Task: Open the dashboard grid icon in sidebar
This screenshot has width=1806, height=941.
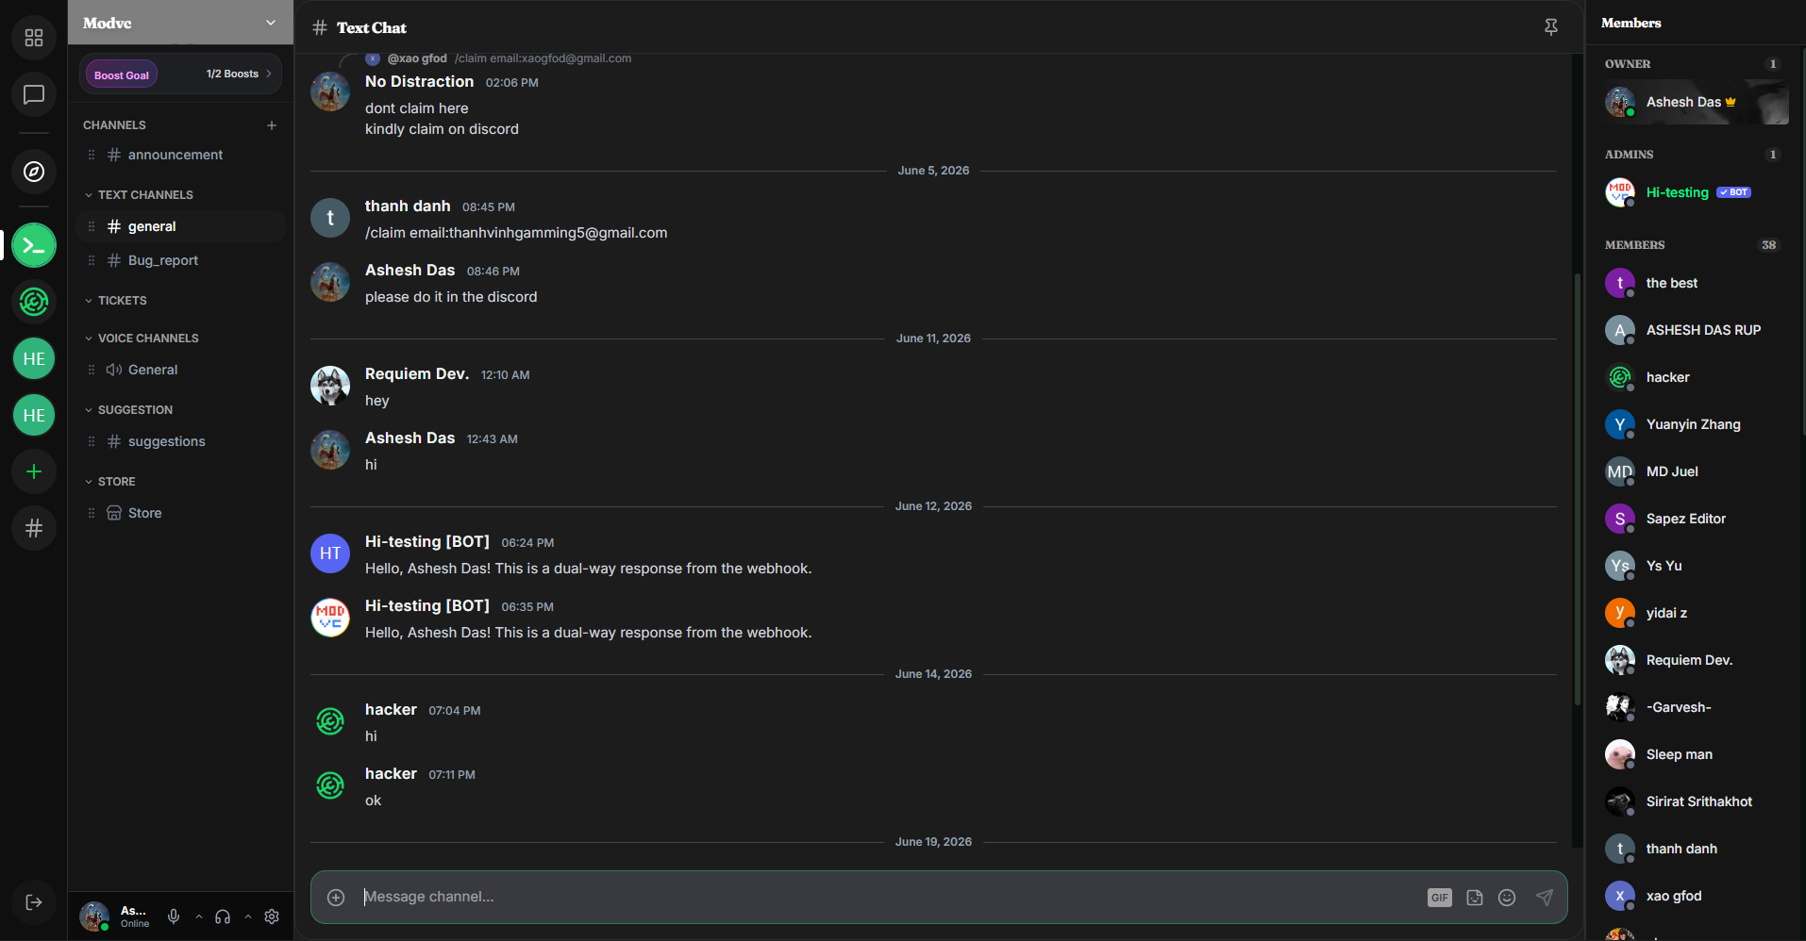Action: pyautogui.click(x=34, y=38)
